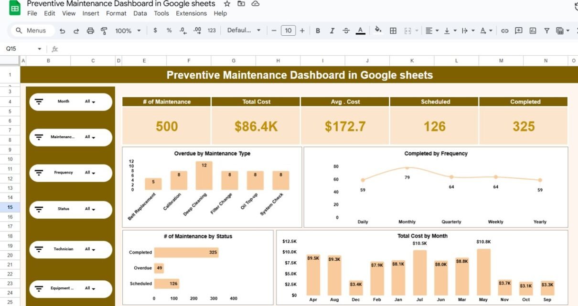Click the paint format roller icon
This screenshot has height=306, width=578.
point(104,31)
